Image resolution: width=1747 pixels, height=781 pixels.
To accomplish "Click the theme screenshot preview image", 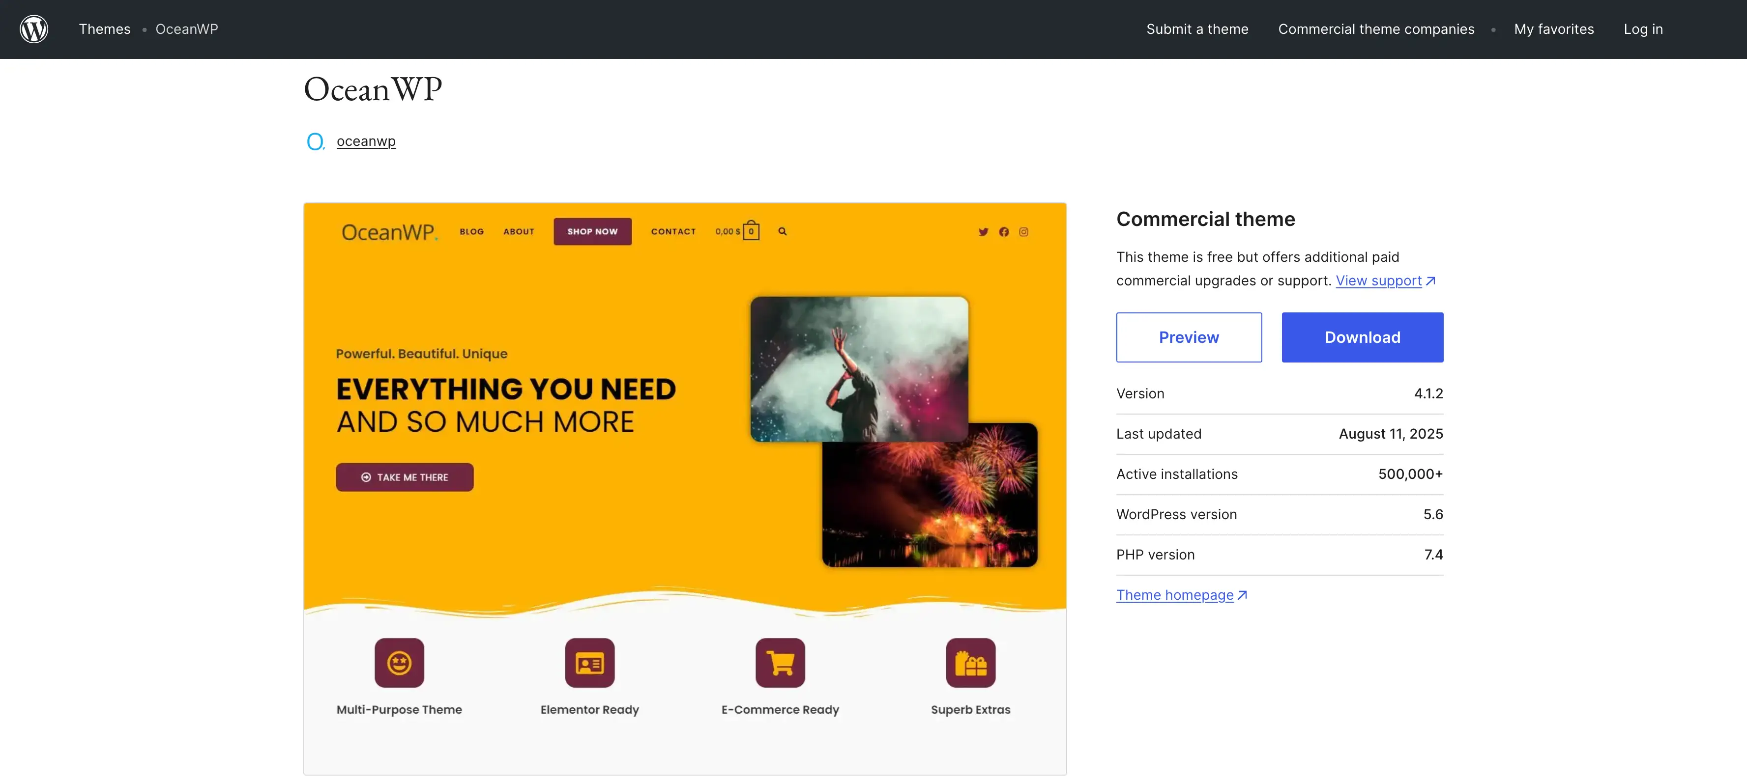I will click(x=685, y=488).
